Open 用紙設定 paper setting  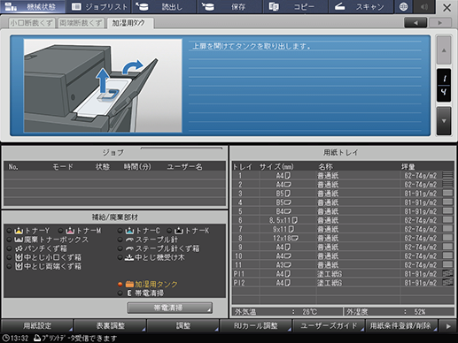[x=37, y=325]
